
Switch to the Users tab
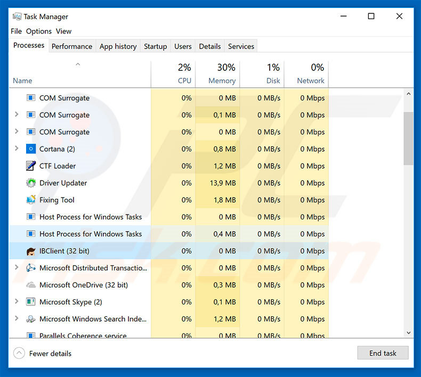pos(183,46)
